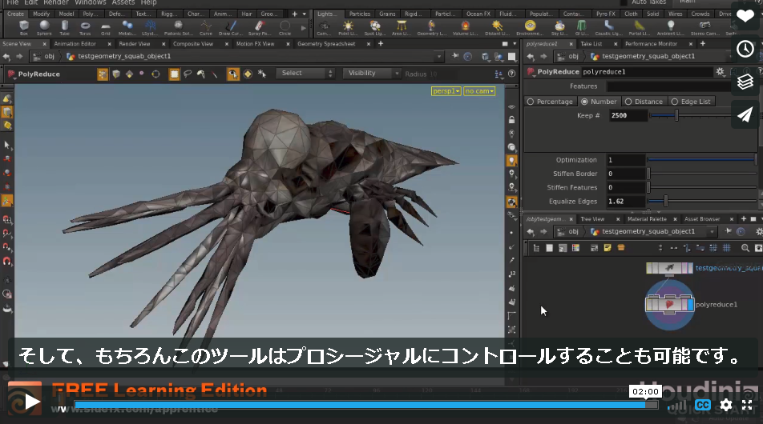Open the no cam camera dropdown
Image resolution: width=763 pixels, height=424 pixels.
479,91
